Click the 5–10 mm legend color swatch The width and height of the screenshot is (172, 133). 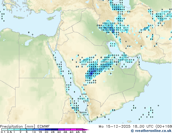pyautogui.click(x=30, y=129)
